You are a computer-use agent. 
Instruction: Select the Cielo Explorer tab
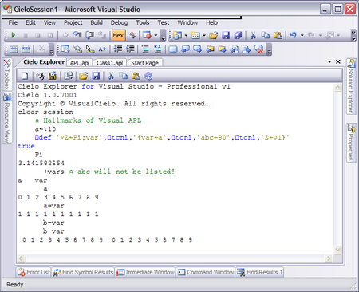click(44, 62)
